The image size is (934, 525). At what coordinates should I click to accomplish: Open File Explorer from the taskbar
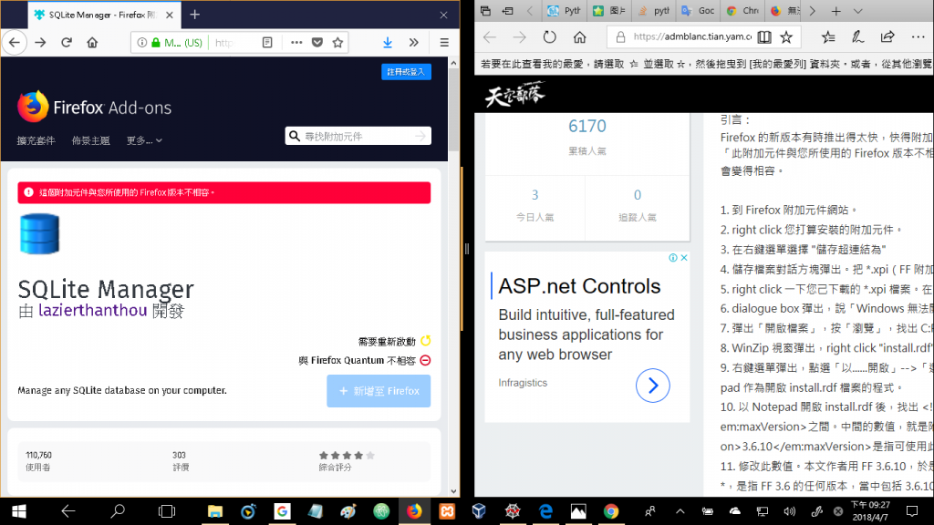tap(215, 511)
